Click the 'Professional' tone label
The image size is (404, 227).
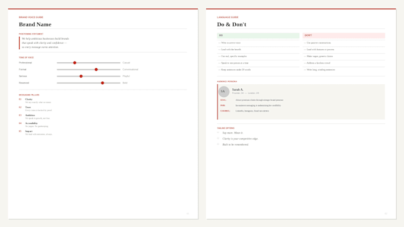coord(25,63)
